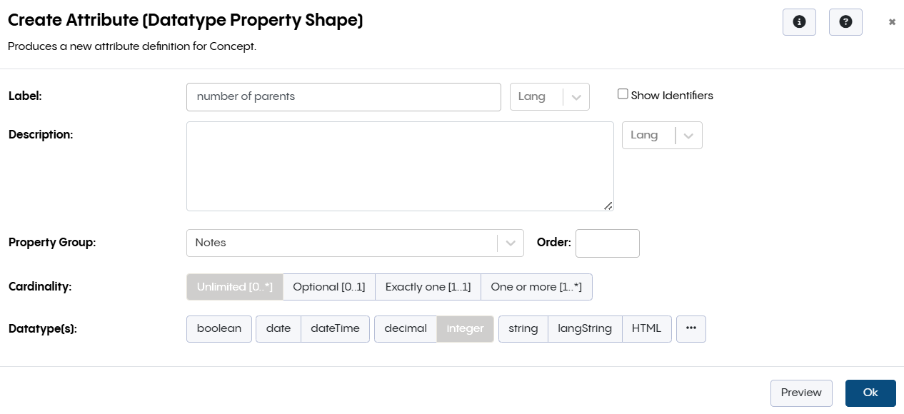Close the Create Attribute dialog
904x414 pixels.
891,21
